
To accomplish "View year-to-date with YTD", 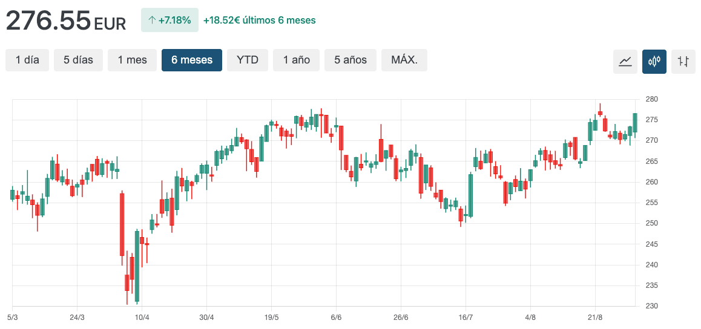I will pyautogui.click(x=247, y=60).
